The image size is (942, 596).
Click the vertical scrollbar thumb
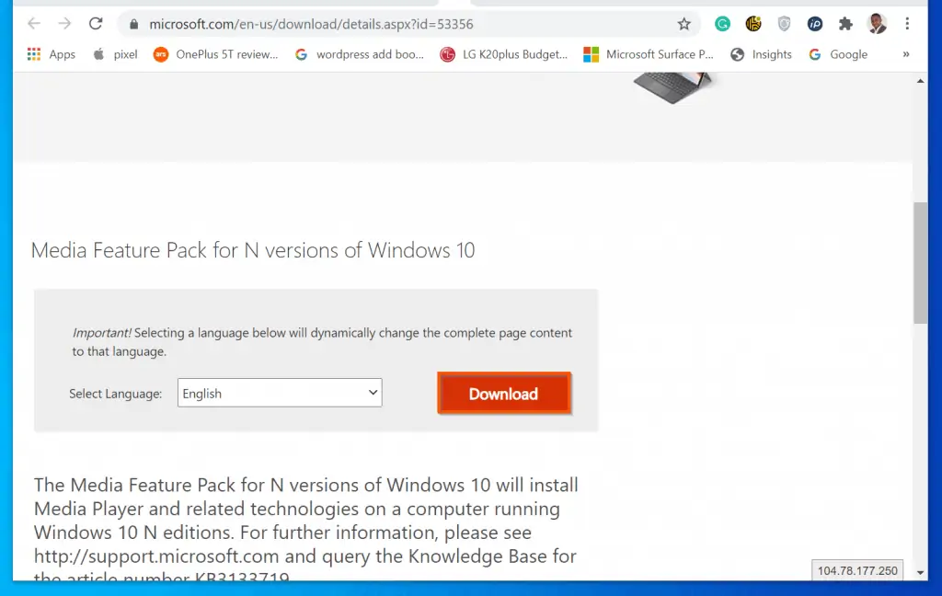[920, 263]
